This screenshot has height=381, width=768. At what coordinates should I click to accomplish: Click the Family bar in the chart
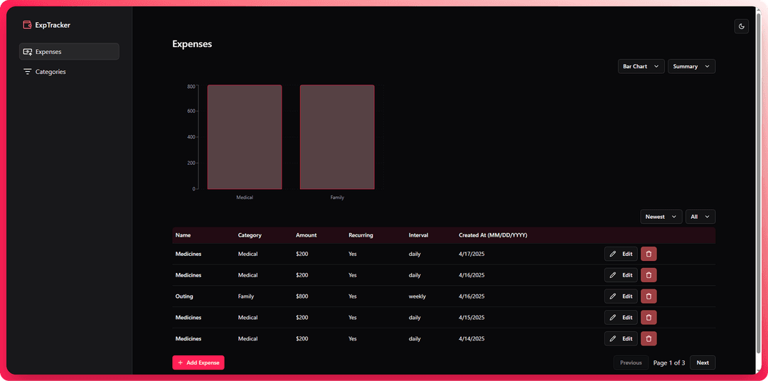click(337, 137)
